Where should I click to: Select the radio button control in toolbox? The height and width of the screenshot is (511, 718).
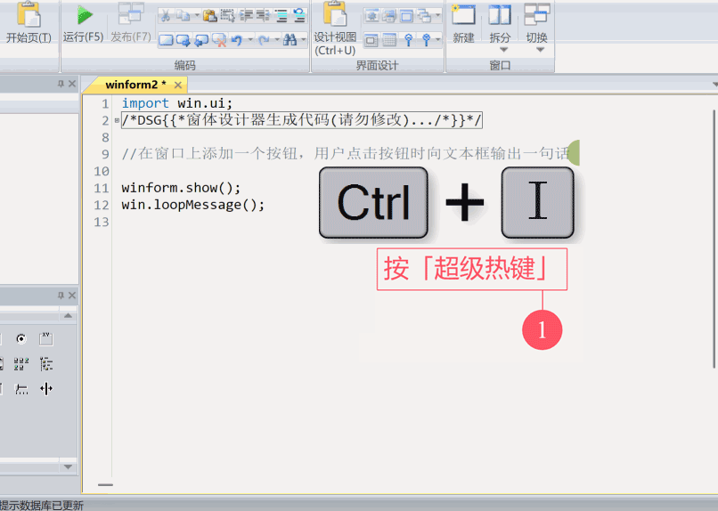[x=21, y=339]
